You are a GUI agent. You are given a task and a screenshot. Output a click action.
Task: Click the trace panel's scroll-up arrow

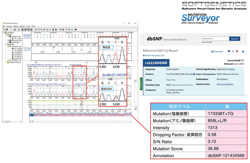pos(135,81)
